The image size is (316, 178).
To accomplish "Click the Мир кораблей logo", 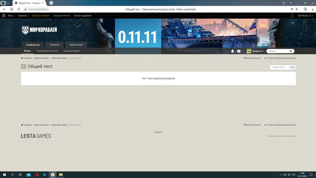I will point(39,30).
